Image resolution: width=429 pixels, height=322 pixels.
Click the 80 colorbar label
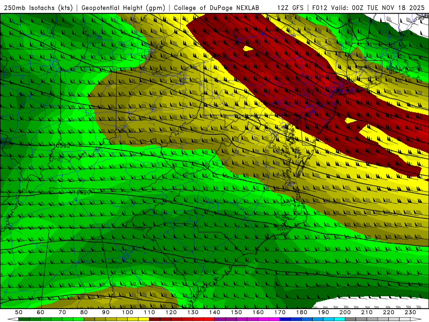(x=84, y=312)
